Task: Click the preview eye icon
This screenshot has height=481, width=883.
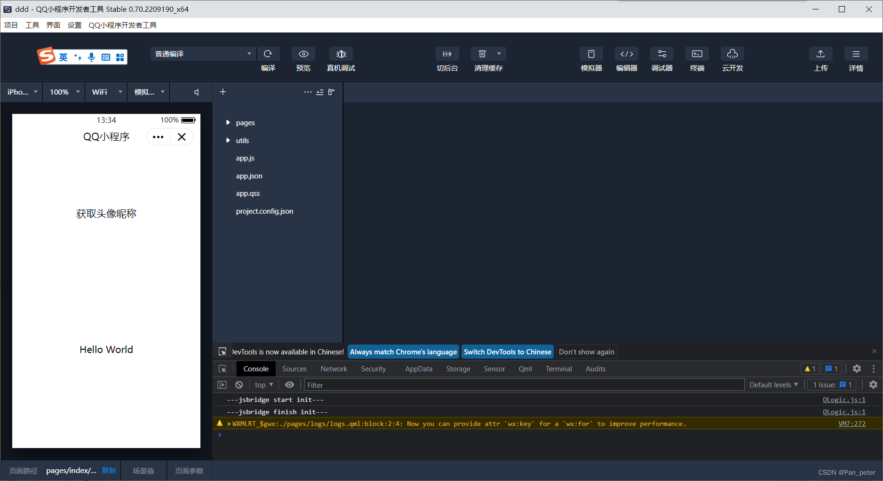Action: click(x=303, y=54)
